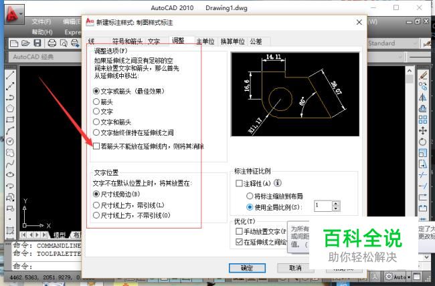This screenshot has width=435, height=286.
Task: Select the Offset tool
Action: [423, 108]
